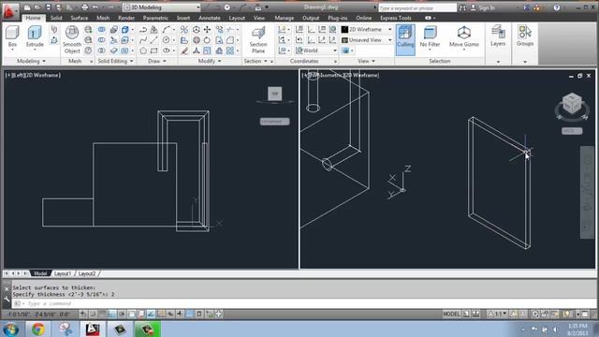
Task: Click the keyword search box
Action: pos(417,7)
